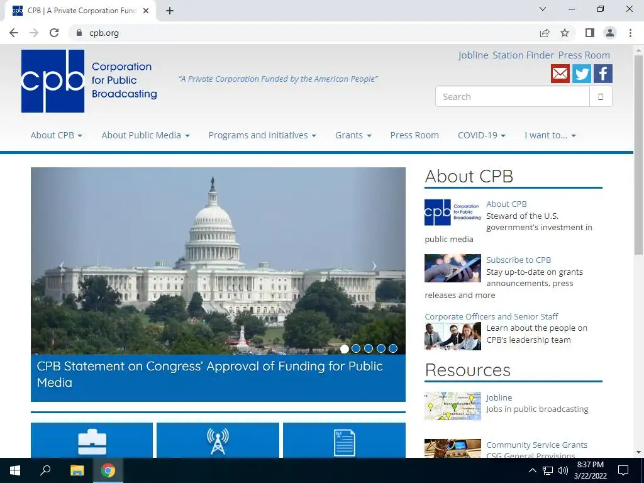
Task: Open Subscribe to CPB link
Action: (518, 260)
